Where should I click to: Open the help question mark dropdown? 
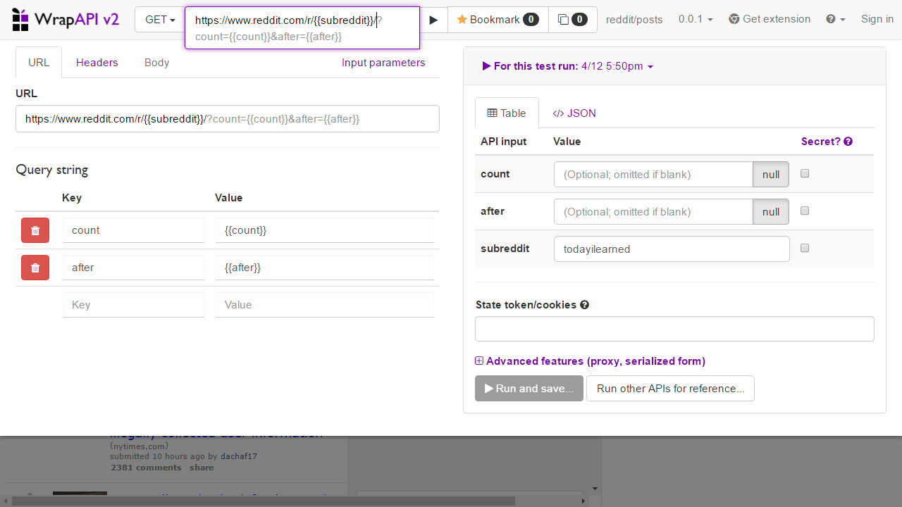(836, 19)
